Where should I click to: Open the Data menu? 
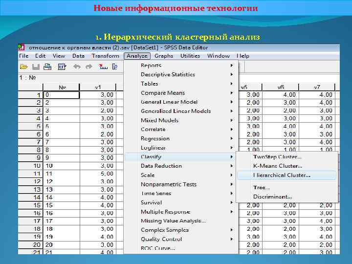click(78, 56)
